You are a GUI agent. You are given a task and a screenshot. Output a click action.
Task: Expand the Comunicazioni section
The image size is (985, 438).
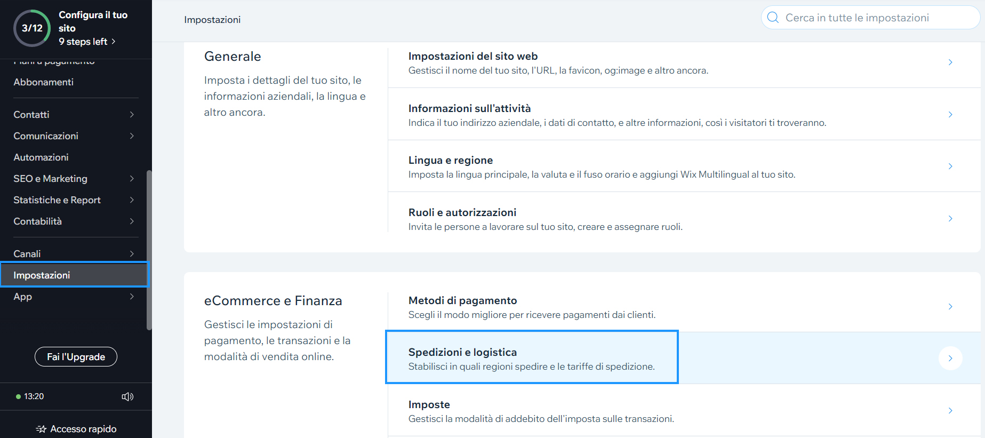coord(132,136)
